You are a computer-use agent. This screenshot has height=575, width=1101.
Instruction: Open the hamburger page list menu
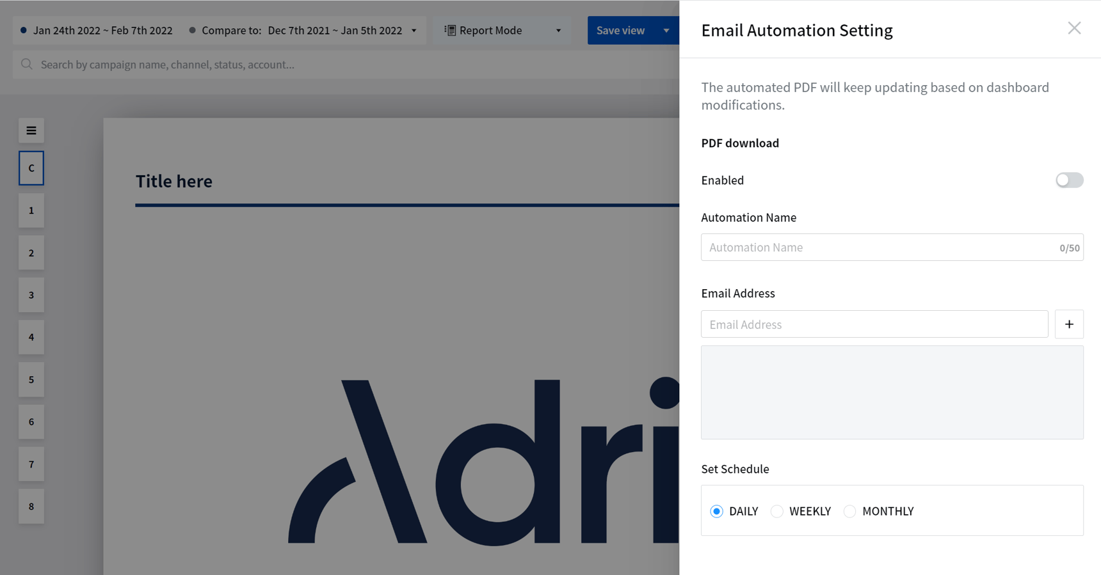(x=31, y=130)
